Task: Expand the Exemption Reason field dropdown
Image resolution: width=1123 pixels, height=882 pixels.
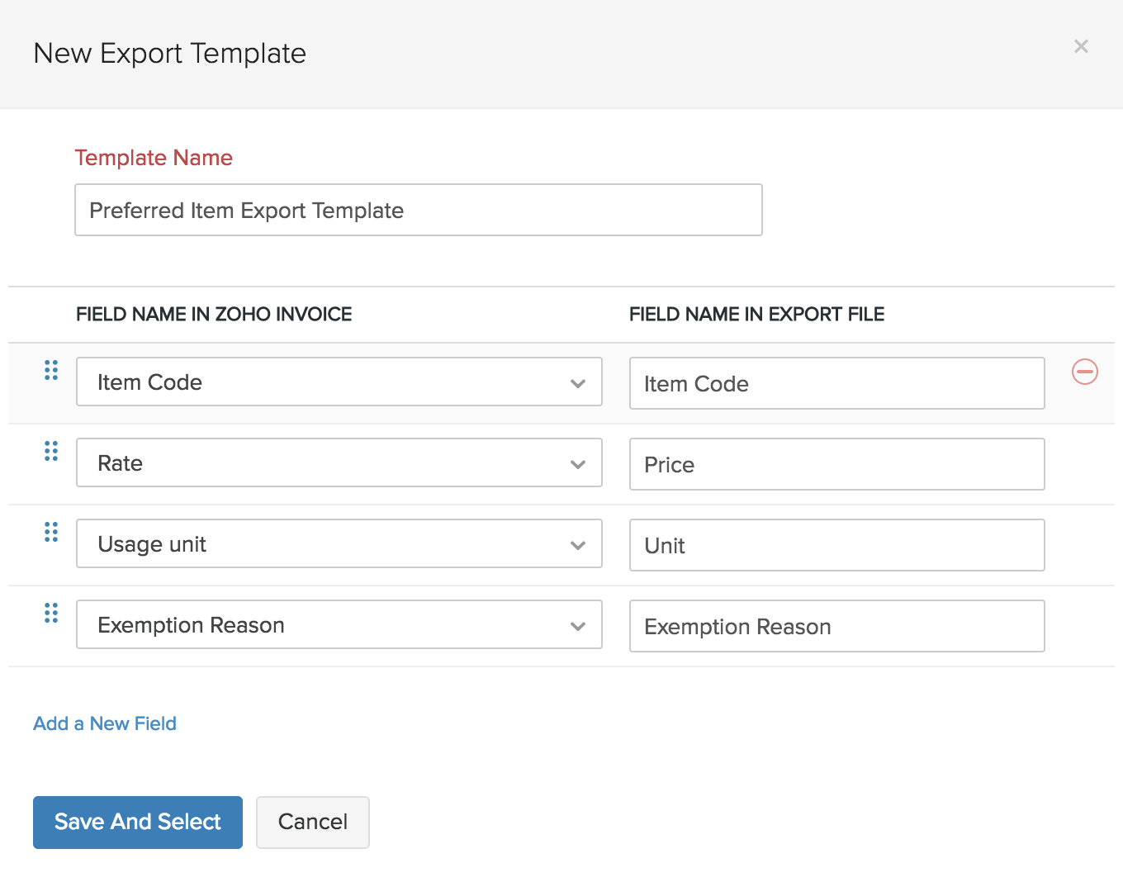Action: pyautogui.click(x=339, y=624)
